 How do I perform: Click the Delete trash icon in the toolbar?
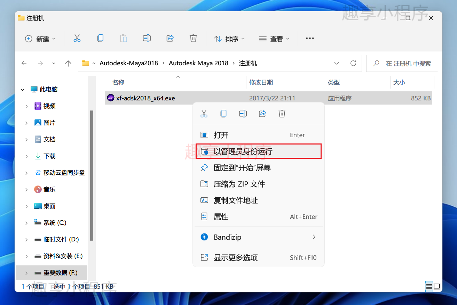[x=193, y=39]
